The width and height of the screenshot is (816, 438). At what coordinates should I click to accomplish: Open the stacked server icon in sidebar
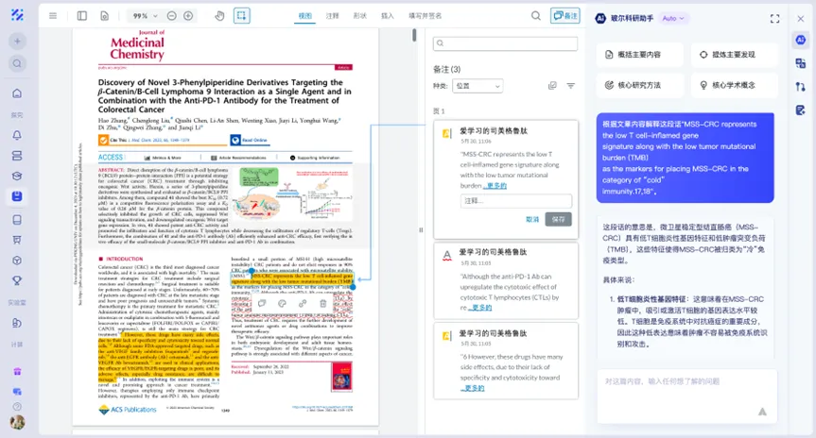[17, 156]
